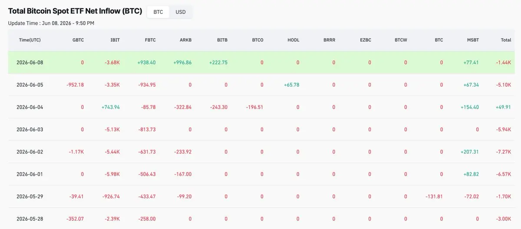Select the 2026-06-01 date cell
This screenshot has height=229, width=521.
coord(30,174)
